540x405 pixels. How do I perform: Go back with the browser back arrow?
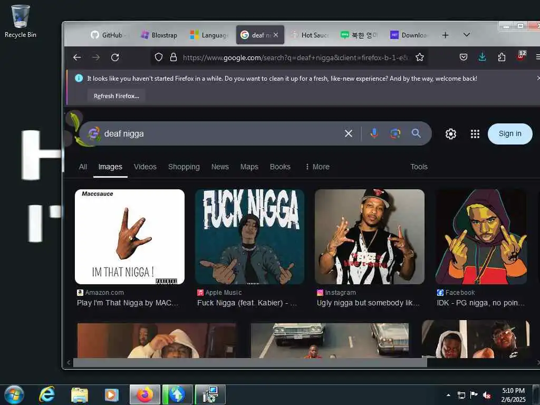tap(77, 57)
